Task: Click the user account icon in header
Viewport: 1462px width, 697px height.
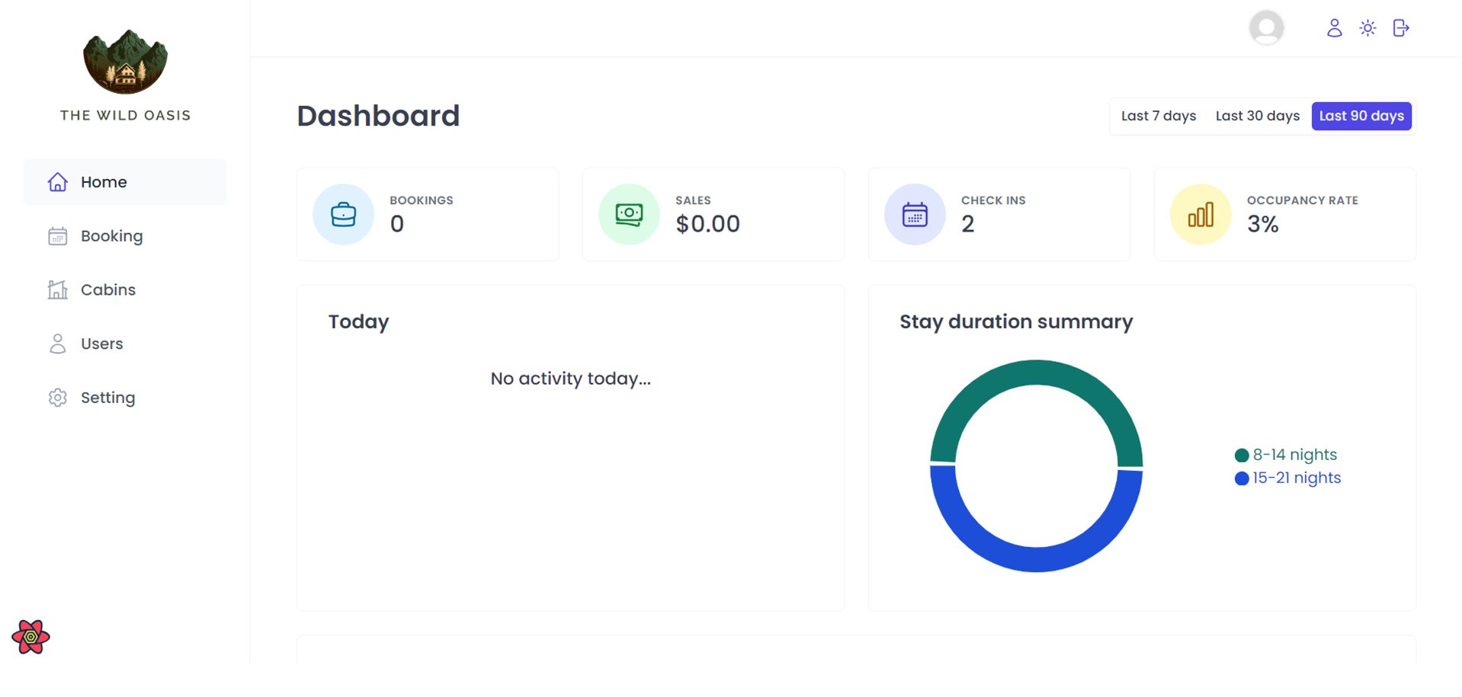Action: point(1334,28)
